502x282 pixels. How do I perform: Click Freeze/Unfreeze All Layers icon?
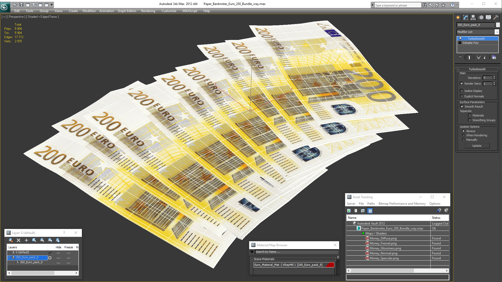pyautogui.click(x=58, y=240)
